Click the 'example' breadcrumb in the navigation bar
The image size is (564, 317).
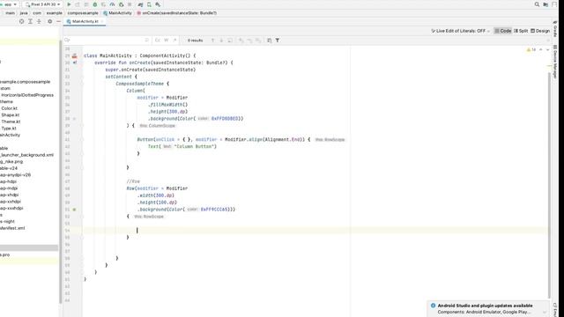coord(55,13)
